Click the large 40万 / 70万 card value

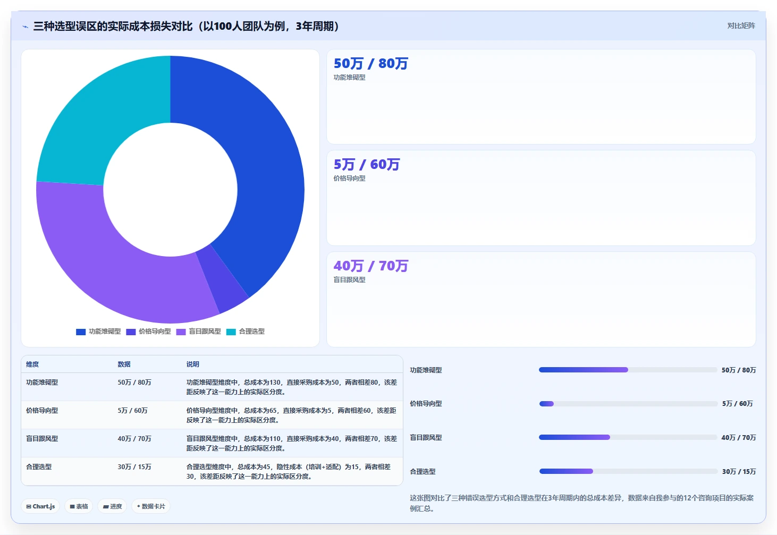pos(370,266)
